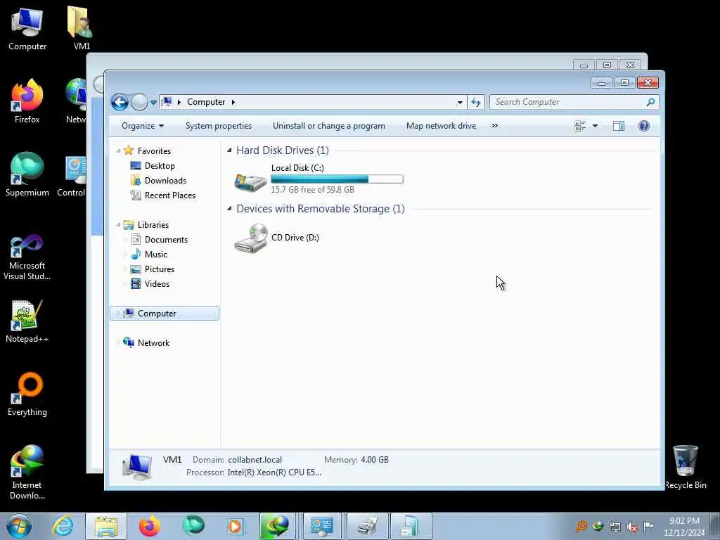Open the recent pages dropdown arrow
720x540 pixels.
coord(153,103)
